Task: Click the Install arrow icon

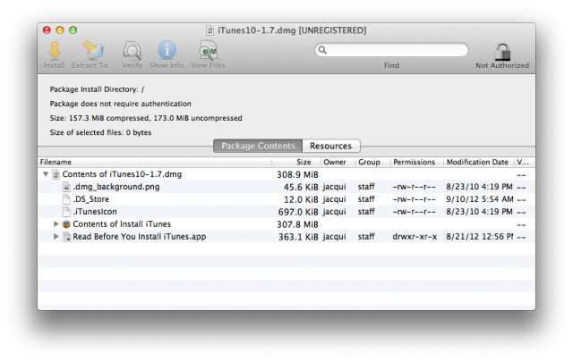Action: pos(54,50)
